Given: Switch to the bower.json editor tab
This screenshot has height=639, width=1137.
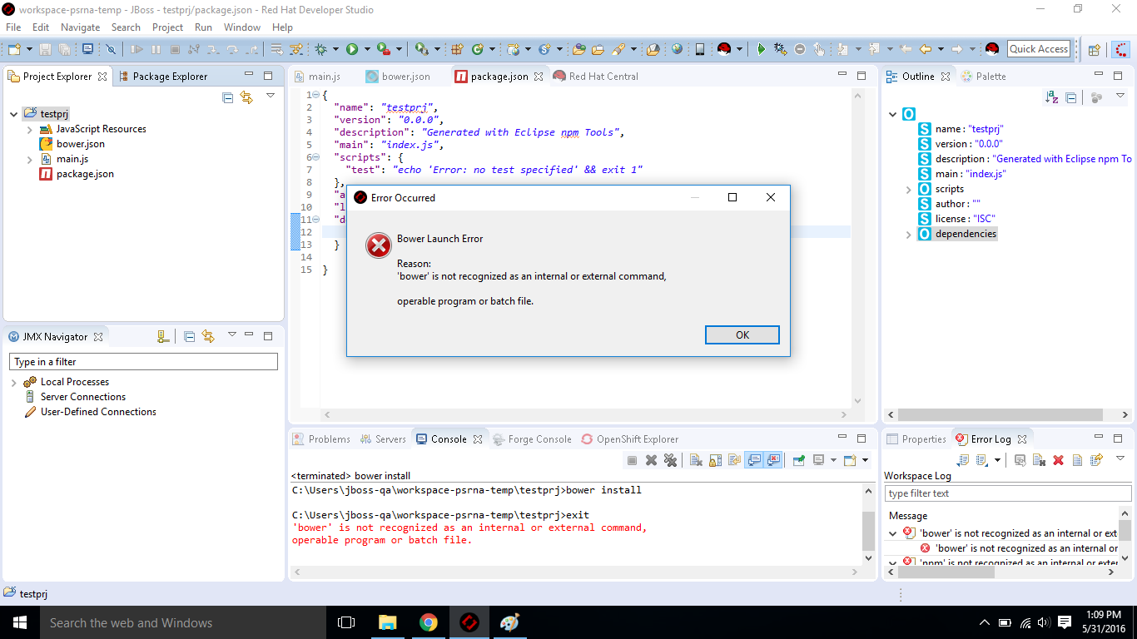Looking at the screenshot, I should click(397, 77).
